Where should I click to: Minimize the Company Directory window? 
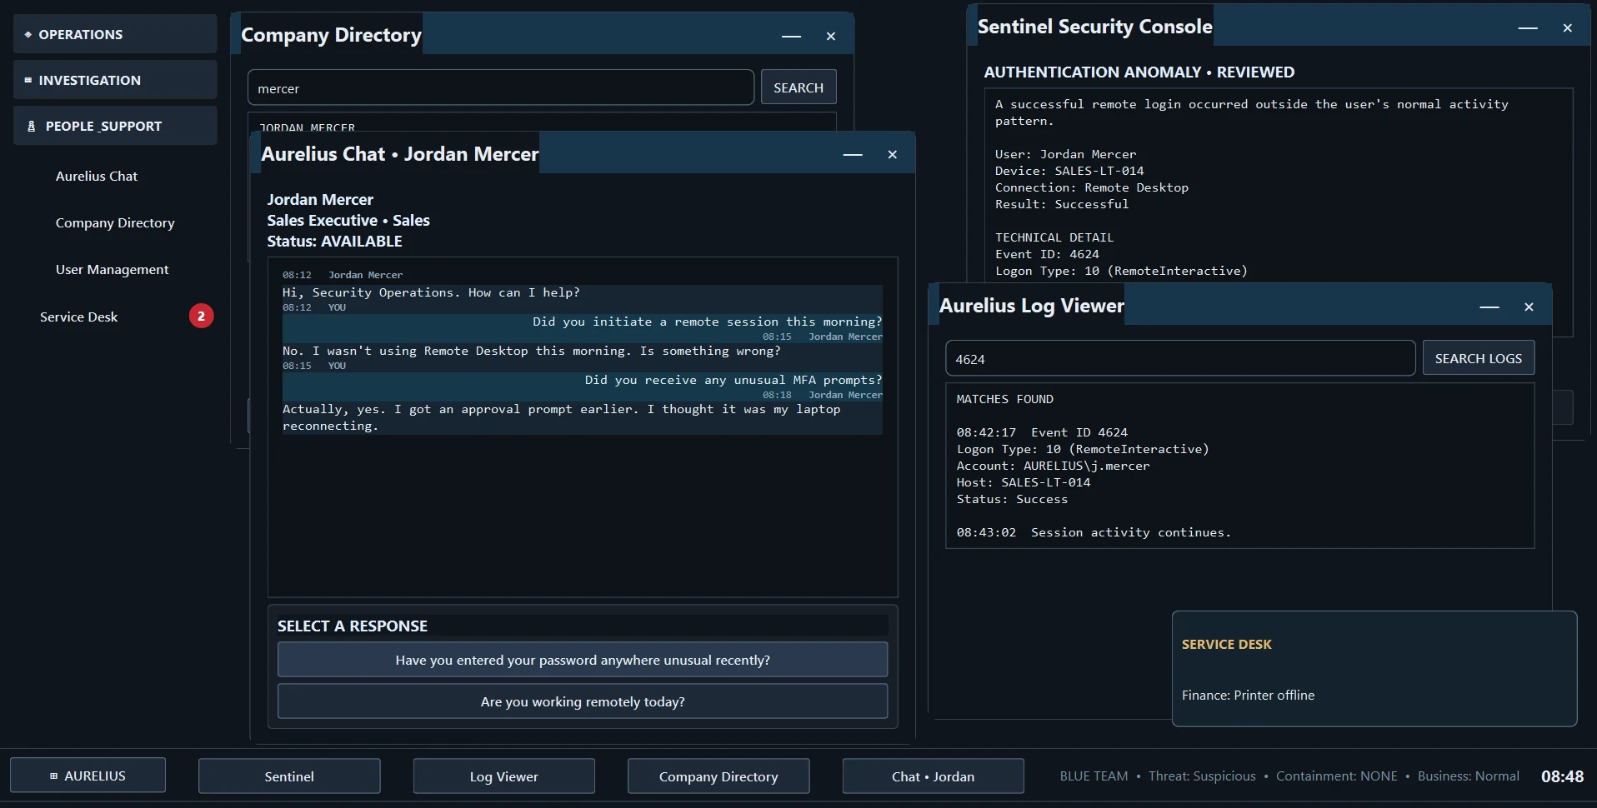791,36
